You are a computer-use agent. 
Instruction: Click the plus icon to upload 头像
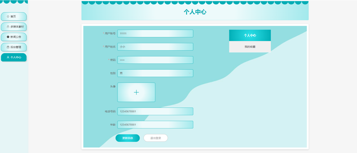pyautogui.click(x=136, y=92)
